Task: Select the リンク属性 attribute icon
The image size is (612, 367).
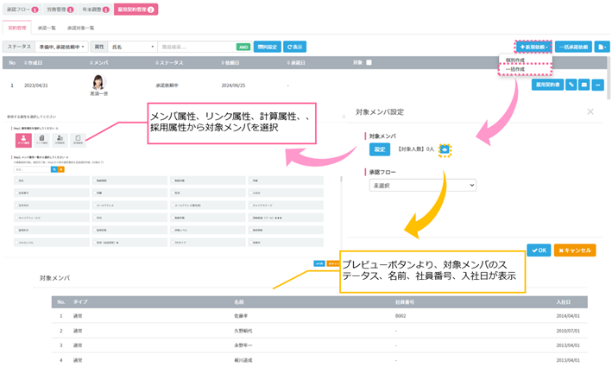Action: 42,139
